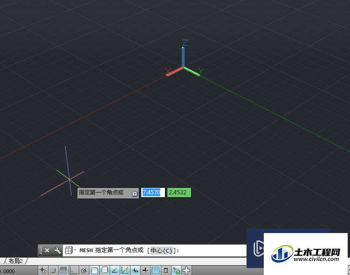This screenshot has height=275, width=350.
Task: Toggle Annotation Monitor plus icon
Action: click(x=186, y=270)
